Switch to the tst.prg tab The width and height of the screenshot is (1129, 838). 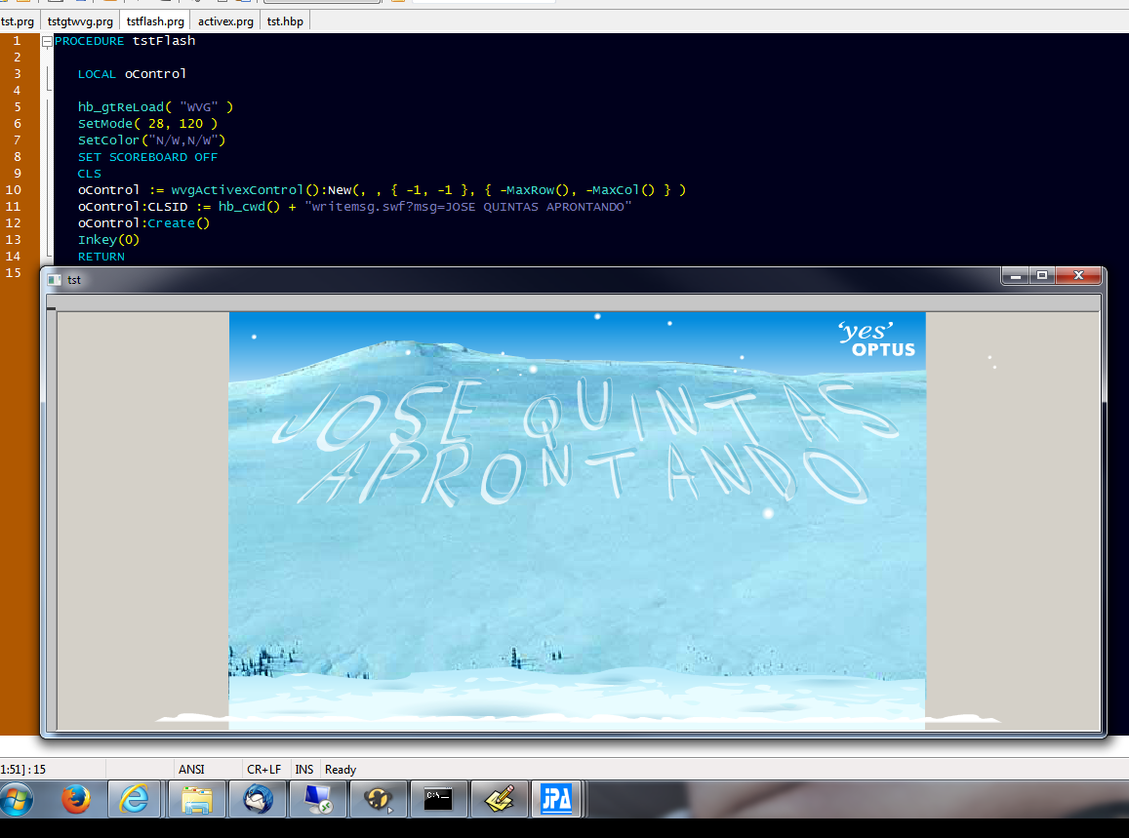pos(18,20)
